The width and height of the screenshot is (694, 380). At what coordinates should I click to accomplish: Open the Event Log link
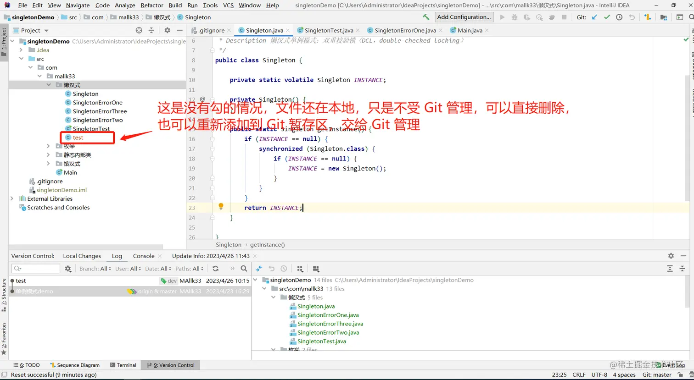671,365
